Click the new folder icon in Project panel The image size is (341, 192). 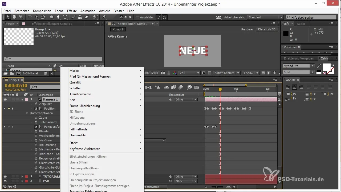tap(12, 74)
